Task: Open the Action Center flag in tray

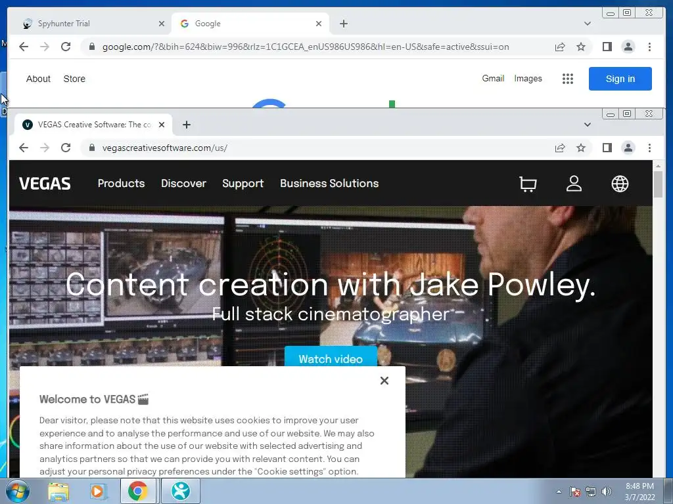Action: (x=574, y=492)
